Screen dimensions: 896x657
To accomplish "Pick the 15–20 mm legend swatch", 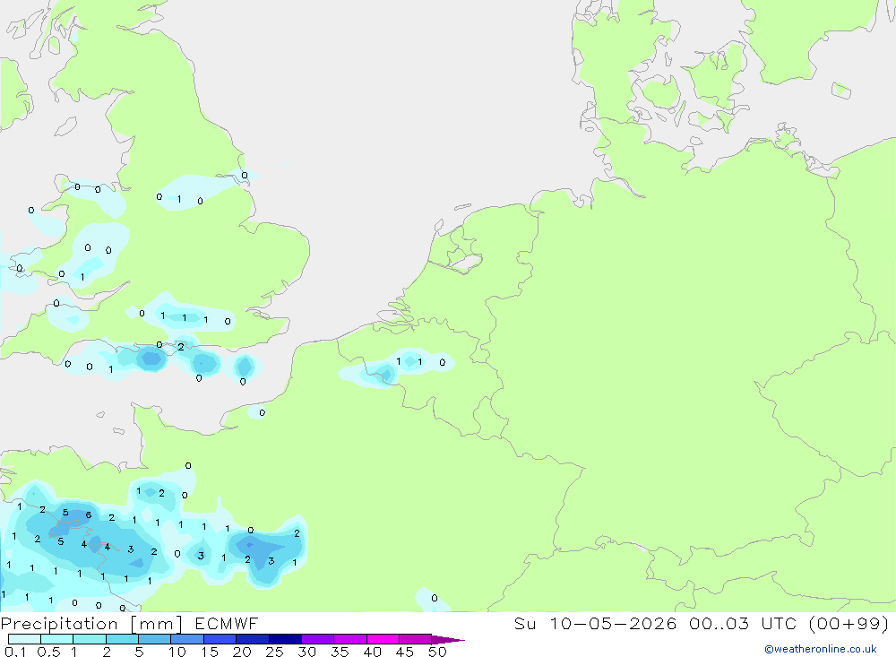I will (220, 639).
